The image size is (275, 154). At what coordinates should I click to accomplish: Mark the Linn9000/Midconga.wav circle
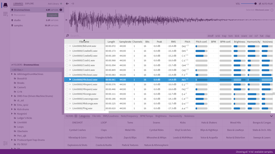point(67,104)
